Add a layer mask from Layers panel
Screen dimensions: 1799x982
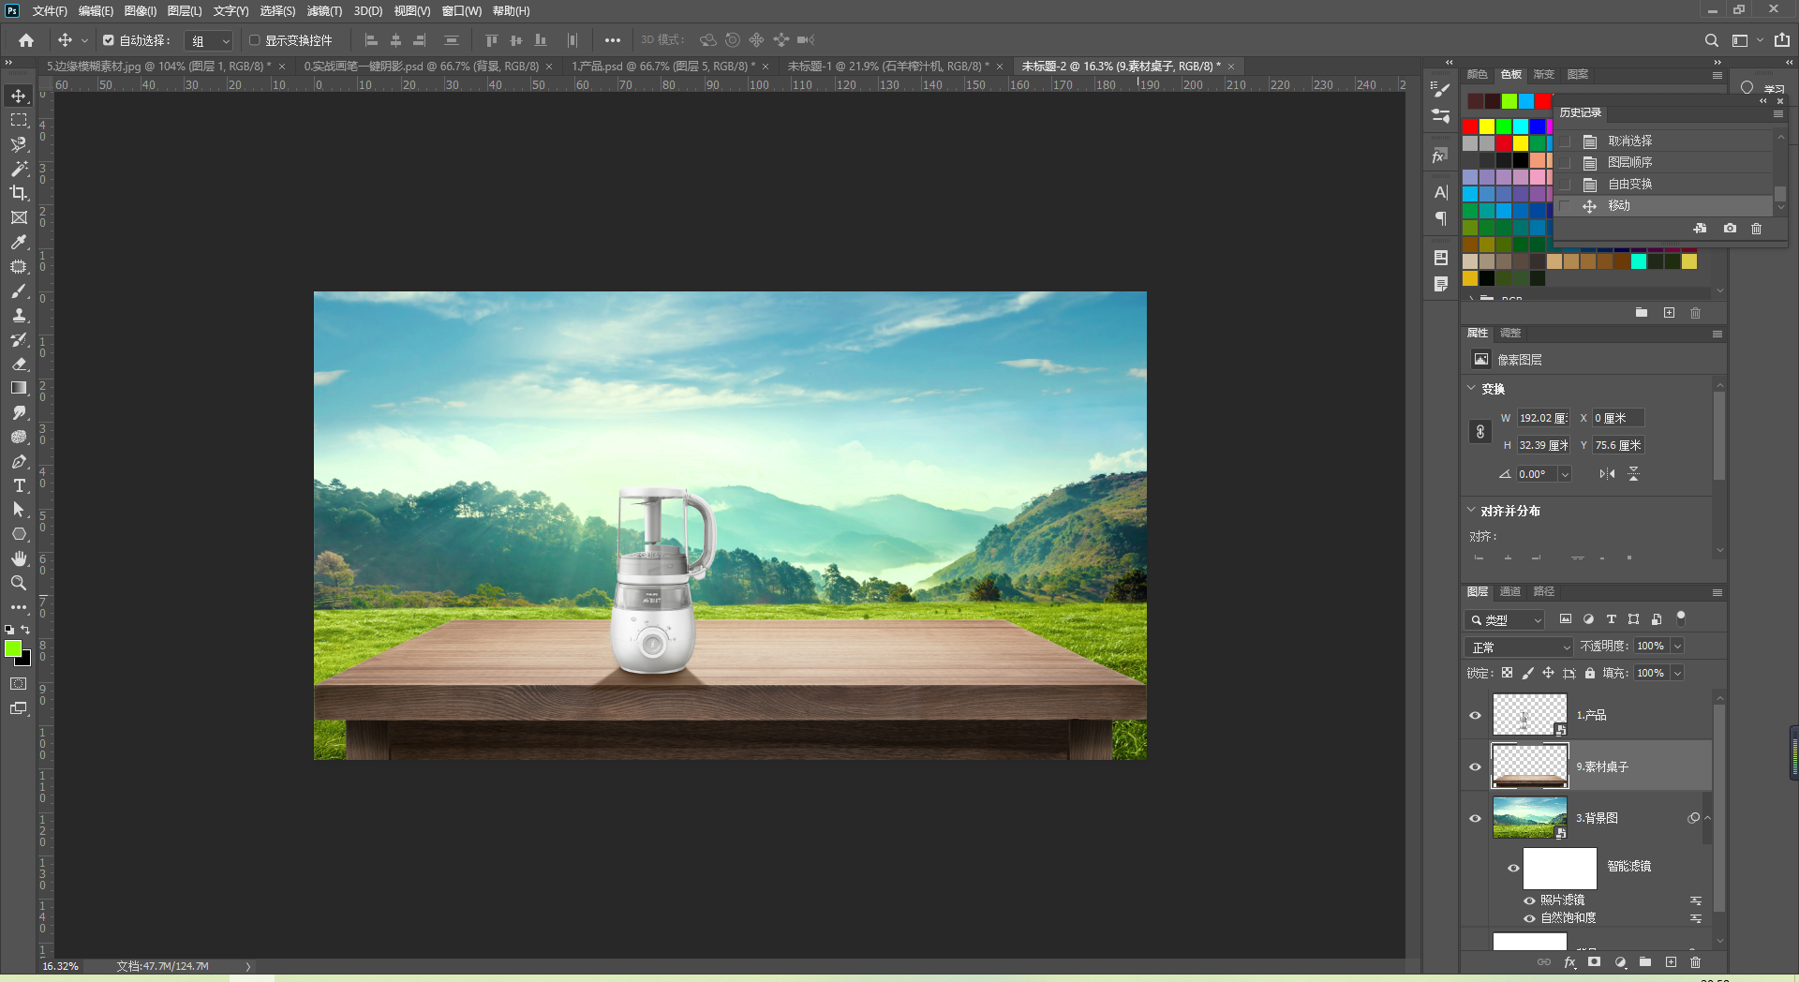point(1595,962)
